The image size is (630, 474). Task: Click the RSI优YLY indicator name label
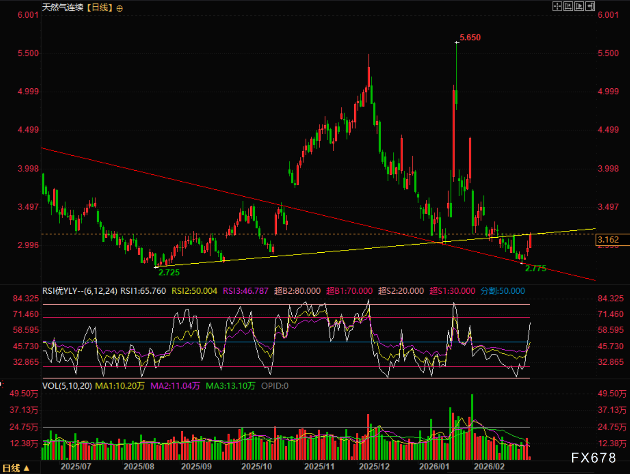pyautogui.click(x=79, y=291)
